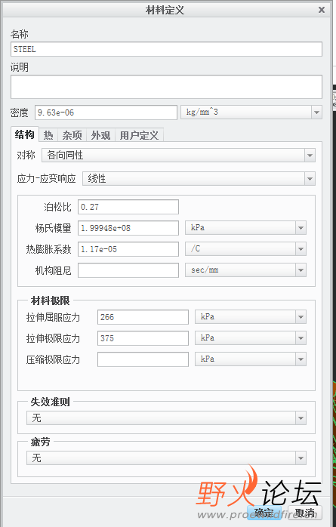Image resolution: width=336 pixels, height=527 pixels.
Task: Open the 机构阻尼 sec/mm unit dropdown
Action: click(245, 270)
